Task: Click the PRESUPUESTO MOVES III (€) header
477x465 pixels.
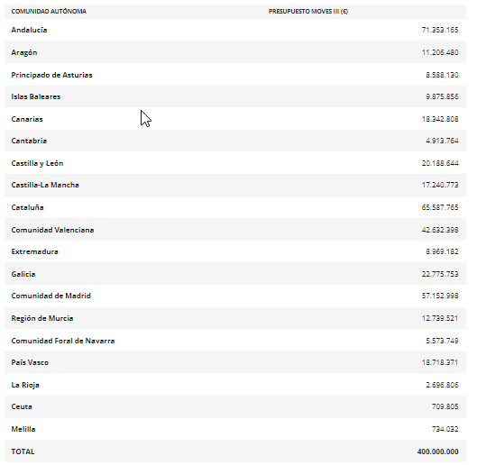Action: 308,11
